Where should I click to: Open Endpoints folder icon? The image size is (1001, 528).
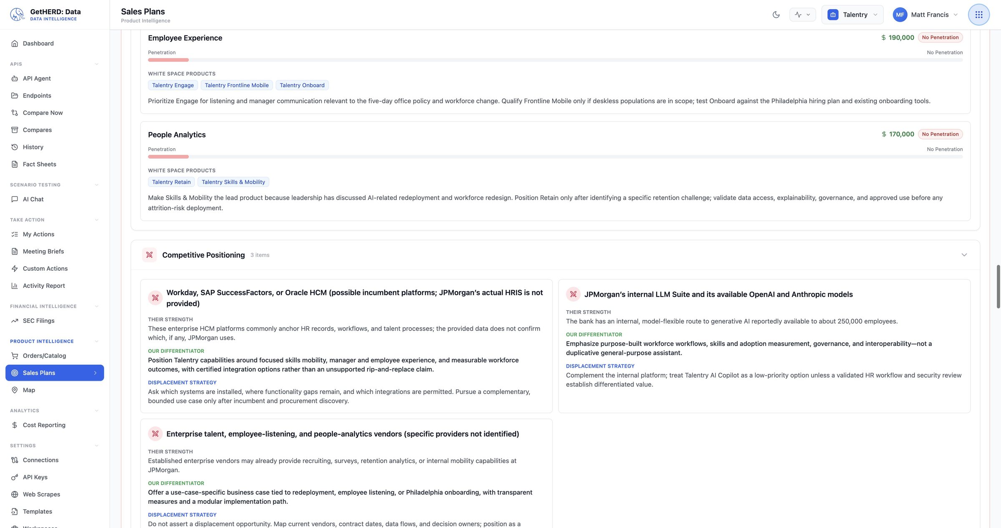pos(15,95)
